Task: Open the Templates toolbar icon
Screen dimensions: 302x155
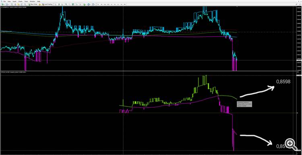Action: pyautogui.click(x=93, y=4)
